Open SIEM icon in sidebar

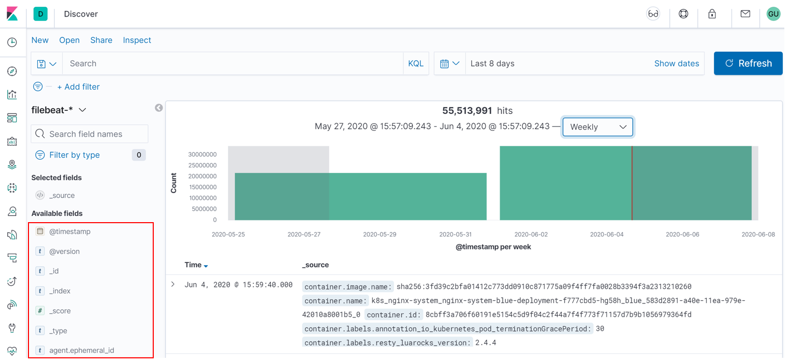click(12, 305)
